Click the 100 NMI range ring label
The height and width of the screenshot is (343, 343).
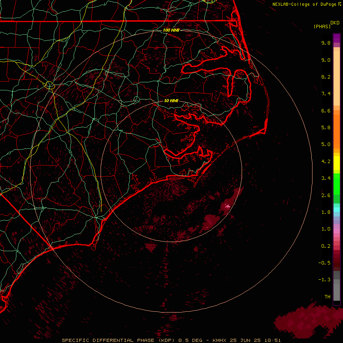tap(171, 30)
